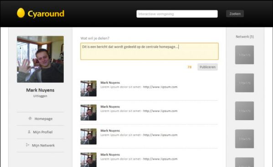Open the fourth network placeholder thumbnail

coord(244,139)
